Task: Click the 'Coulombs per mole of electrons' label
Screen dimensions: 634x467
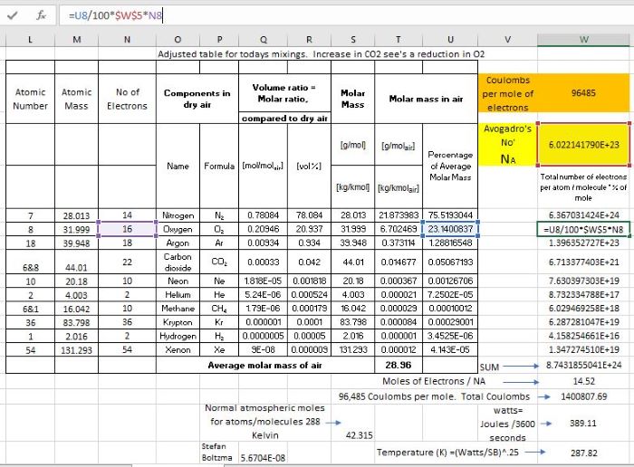Action: [508, 94]
